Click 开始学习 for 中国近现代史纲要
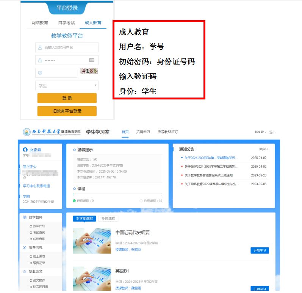 pos(260,250)
